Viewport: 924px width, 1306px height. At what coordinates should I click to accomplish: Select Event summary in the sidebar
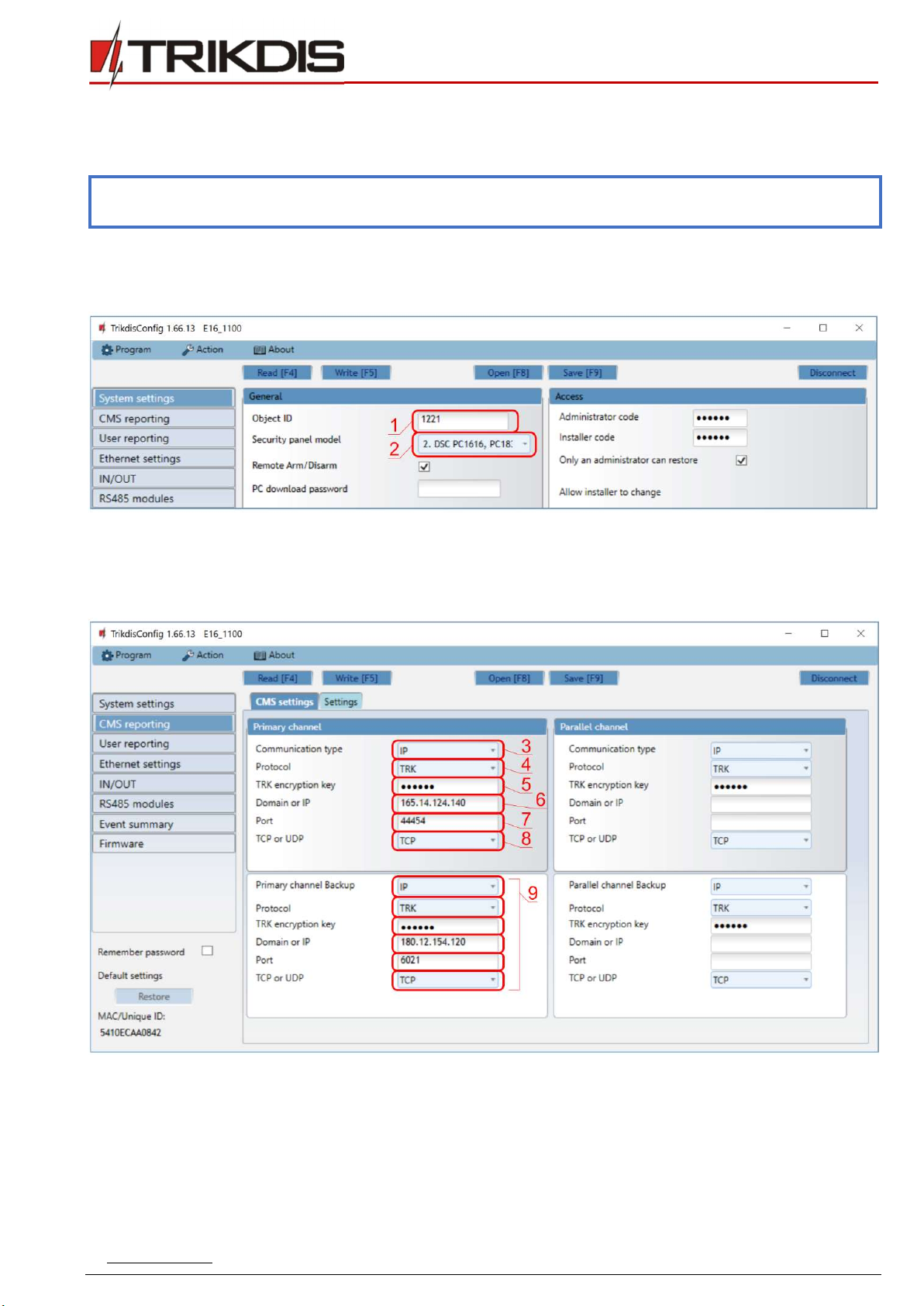coord(163,824)
